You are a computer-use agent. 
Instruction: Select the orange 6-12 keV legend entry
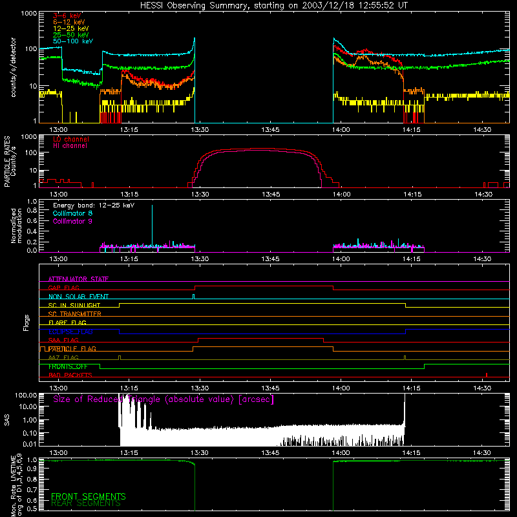[69, 22]
